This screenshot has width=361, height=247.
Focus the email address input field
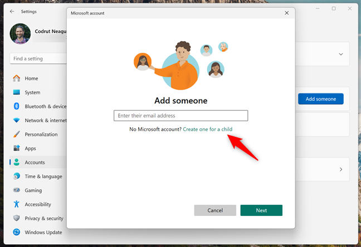click(x=180, y=116)
